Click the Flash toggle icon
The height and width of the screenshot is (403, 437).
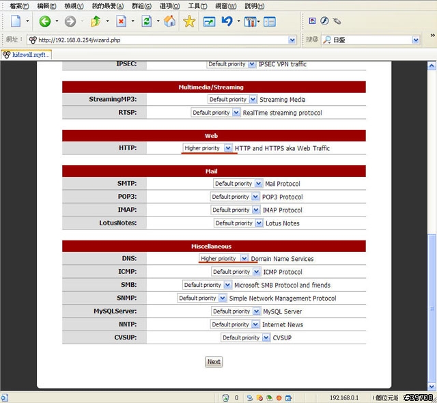tap(324, 21)
